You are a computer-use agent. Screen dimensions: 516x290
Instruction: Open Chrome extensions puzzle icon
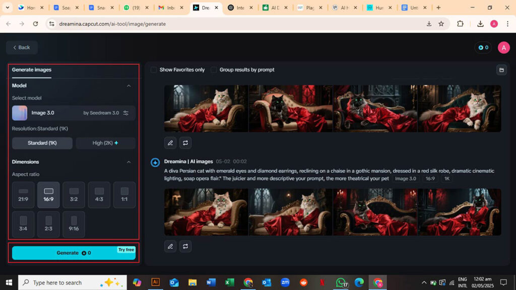click(x=460, y=24)
